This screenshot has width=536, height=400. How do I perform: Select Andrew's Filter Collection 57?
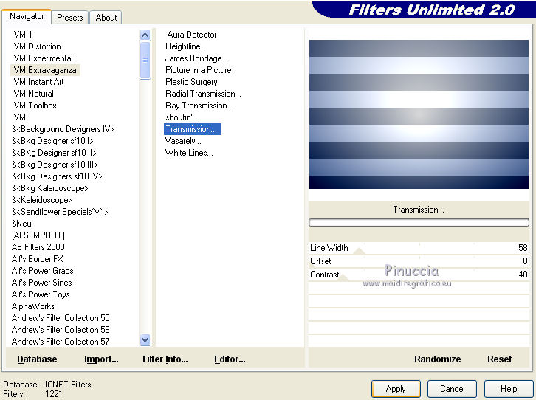click(61, 342)
